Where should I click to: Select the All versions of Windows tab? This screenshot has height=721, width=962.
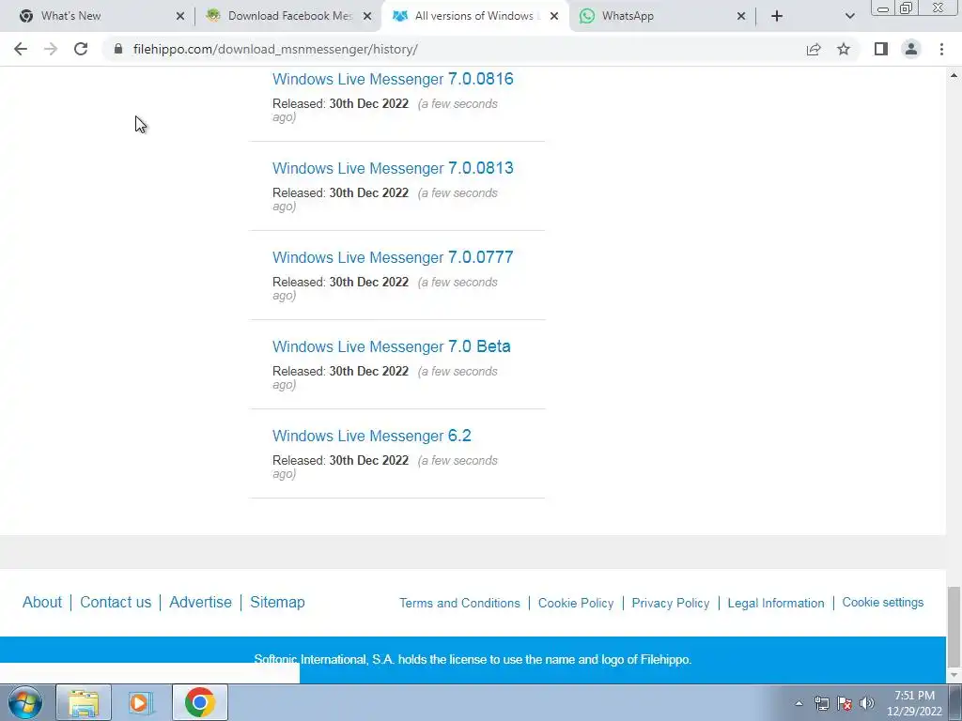coord(475,16)
